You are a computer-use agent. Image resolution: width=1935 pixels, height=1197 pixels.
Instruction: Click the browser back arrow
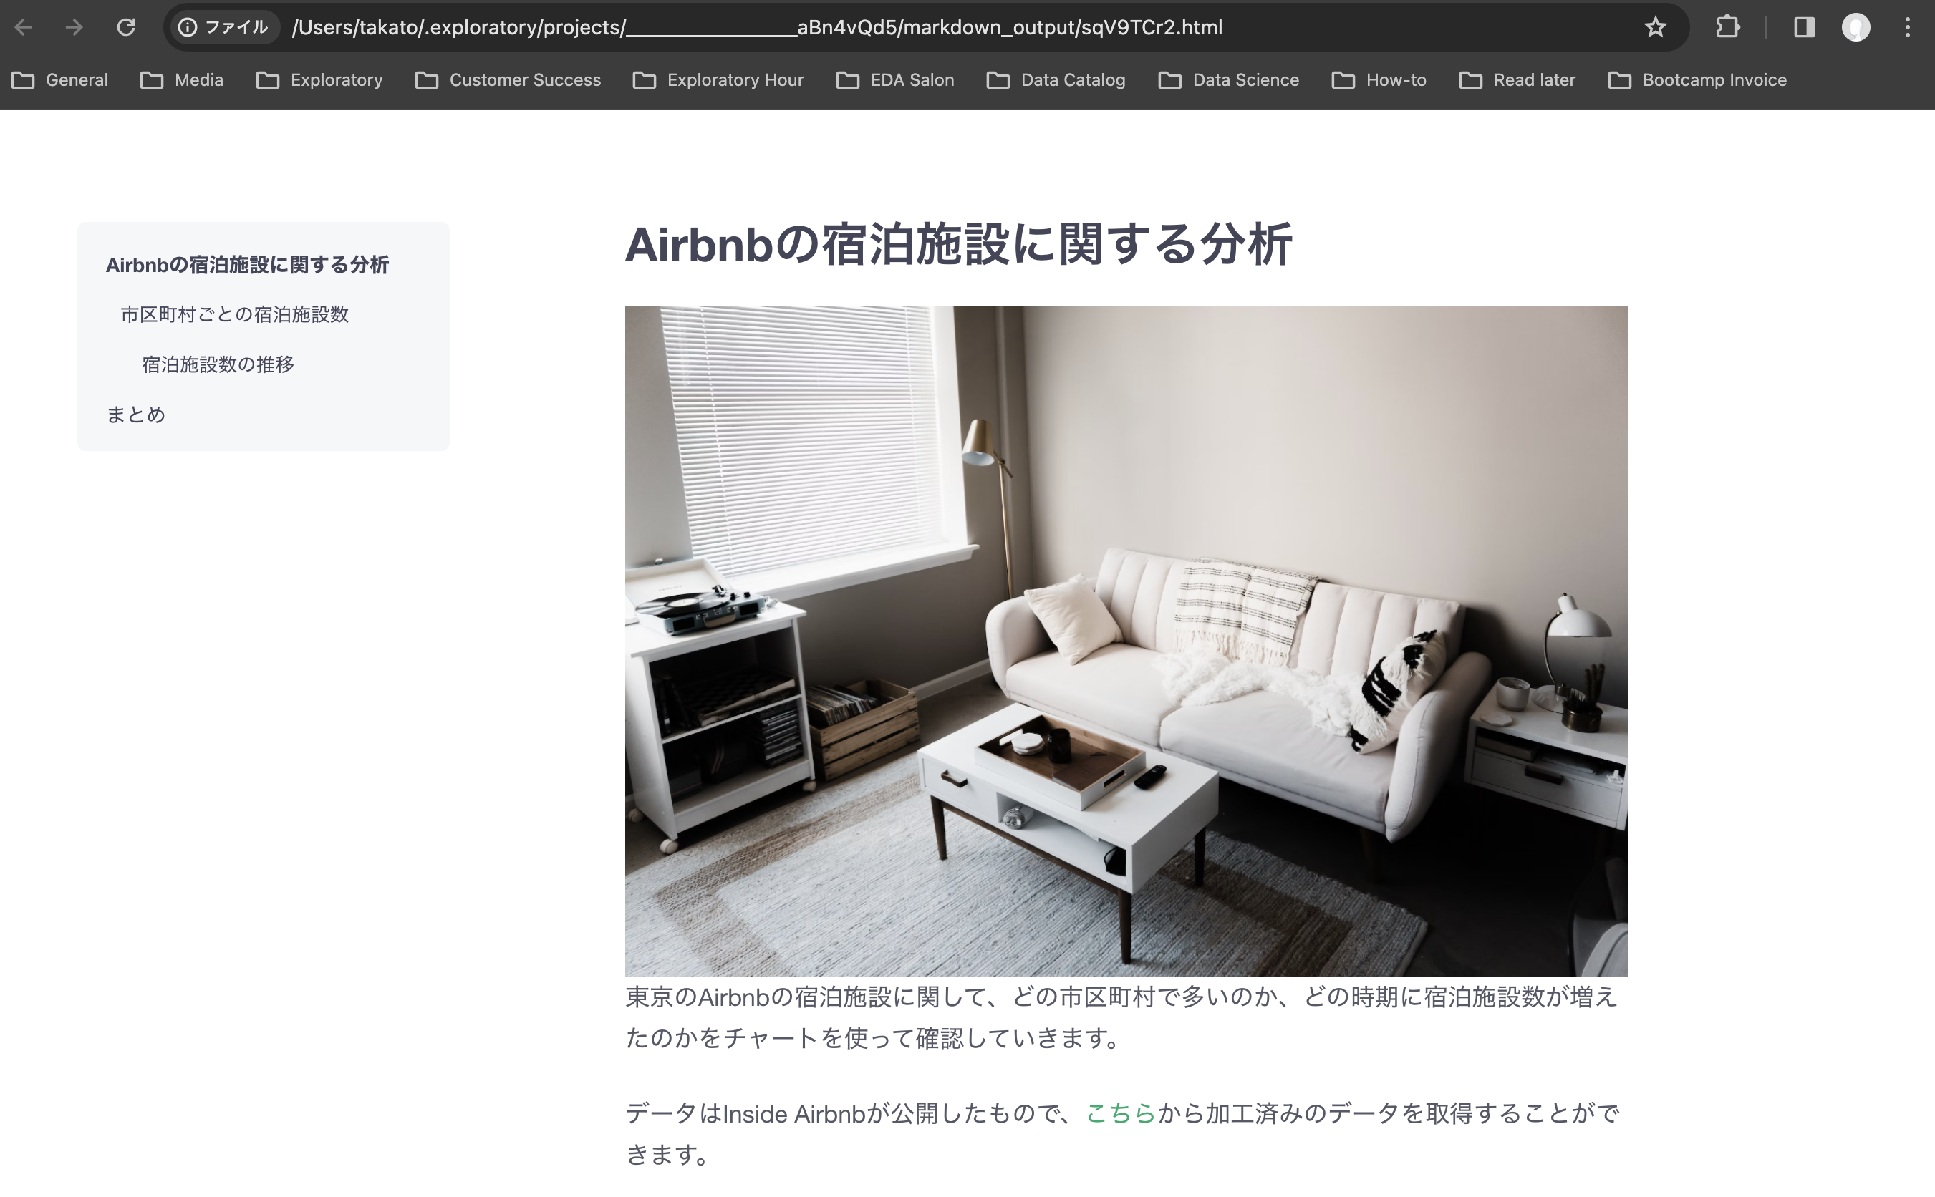tap(24, 28)
